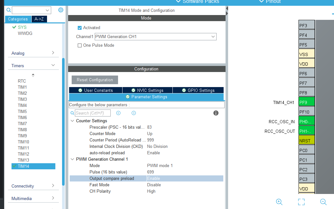Select the green PF9 TIM14_CH1 pin
This screenshot has width=334, height=209.
306,102
